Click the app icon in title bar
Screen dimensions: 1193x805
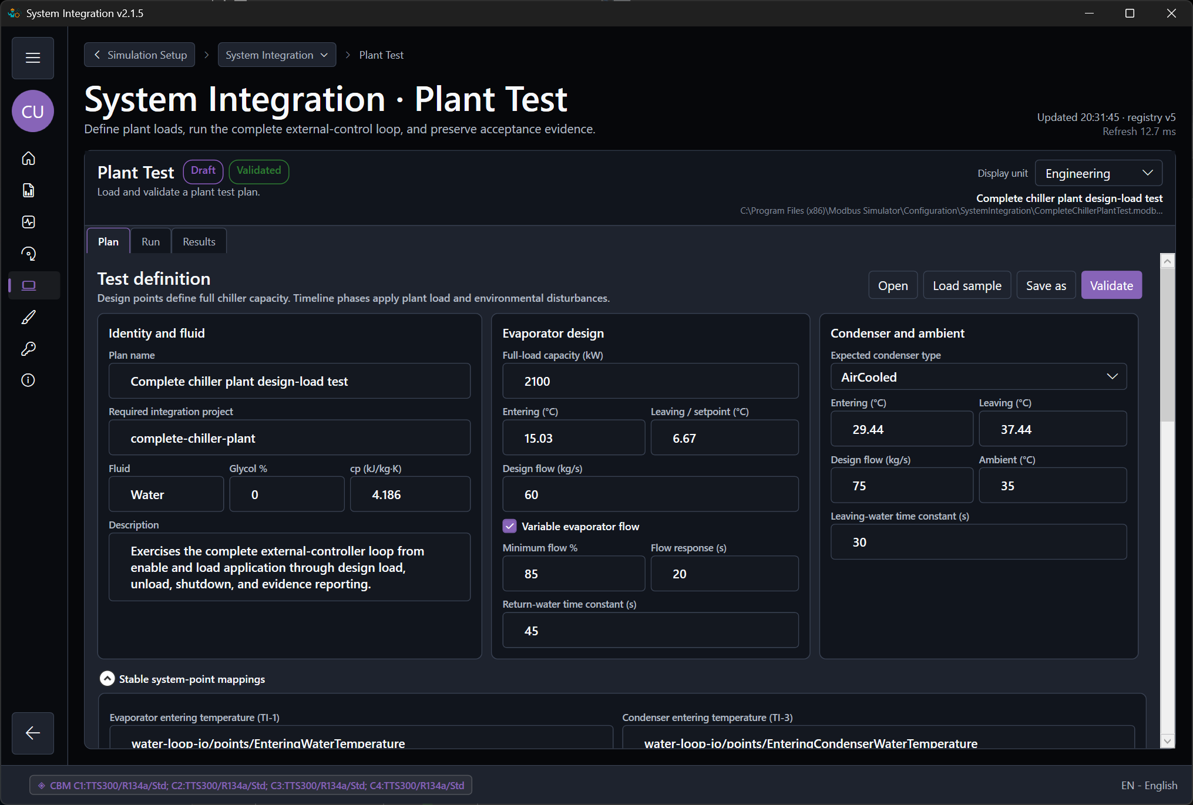pos(14,13)
